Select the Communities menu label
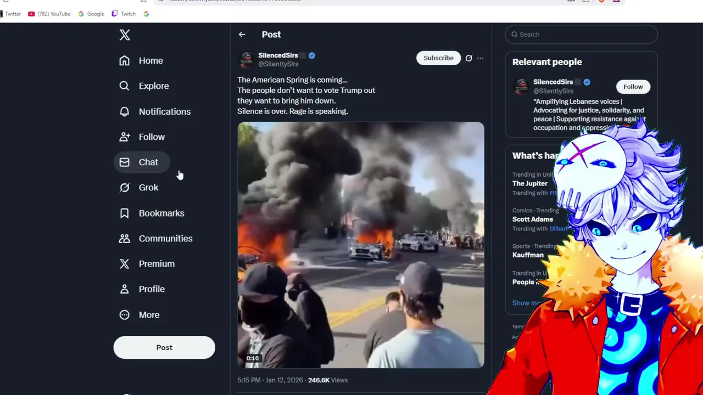This screenshot has width=703, height=395. (166, 239)
